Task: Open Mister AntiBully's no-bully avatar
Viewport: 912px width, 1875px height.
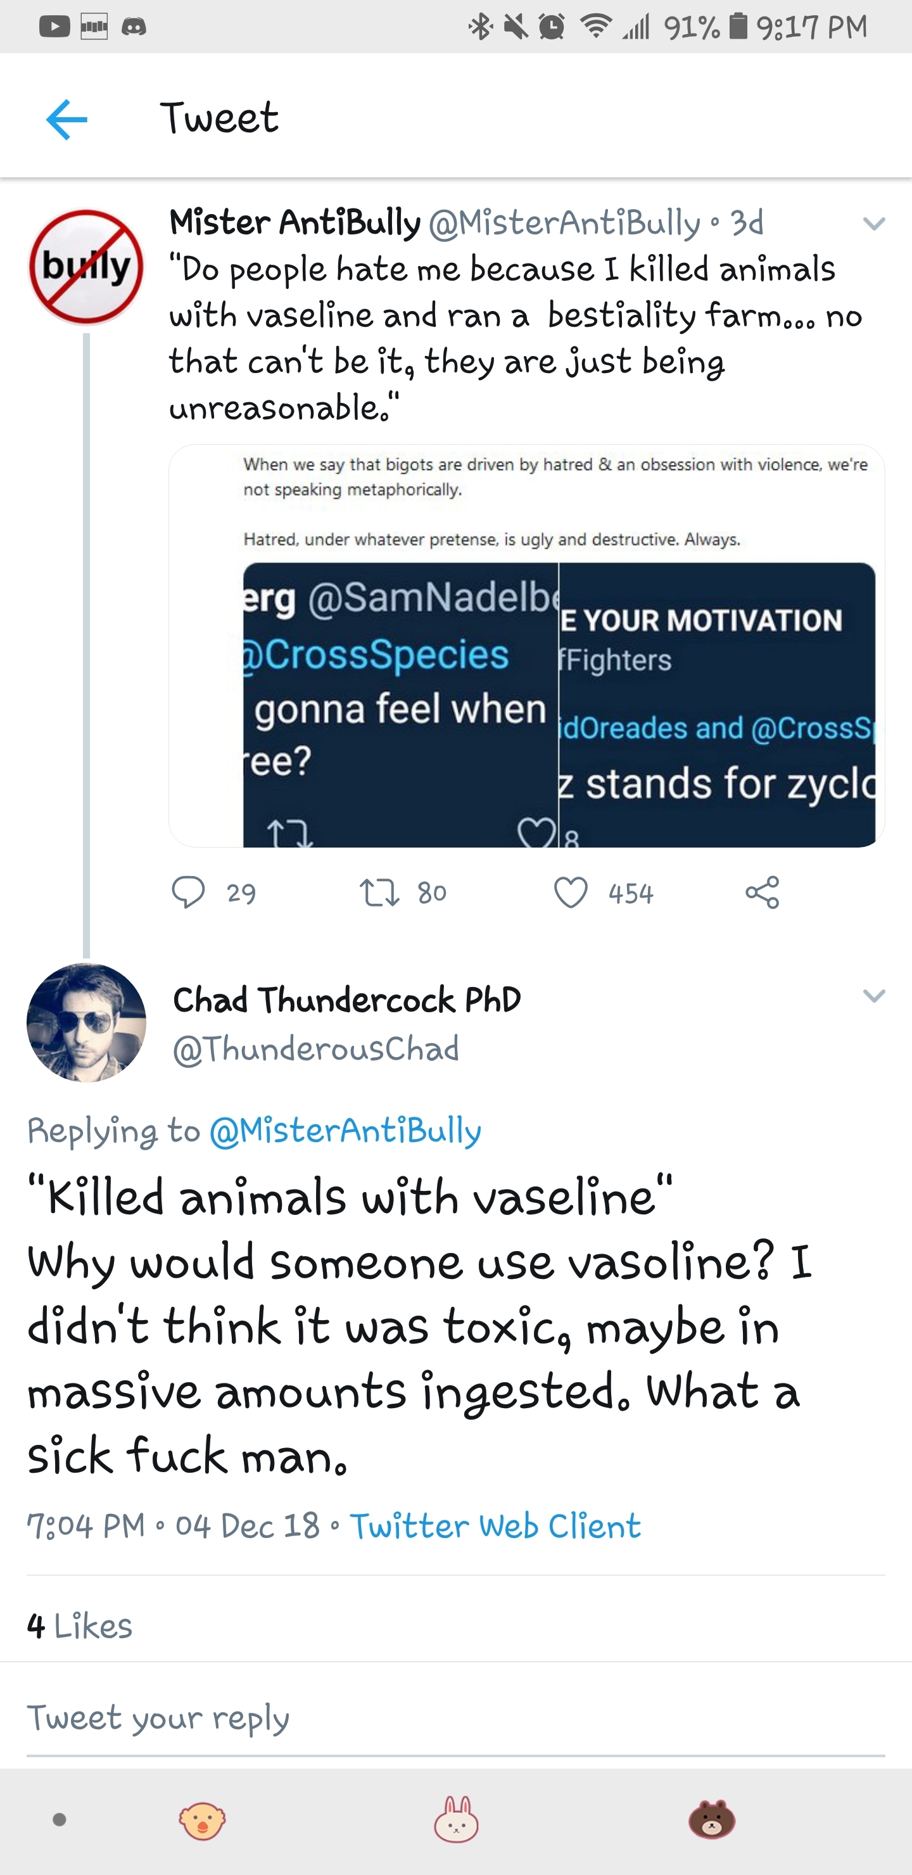Action: pos(87,267)
